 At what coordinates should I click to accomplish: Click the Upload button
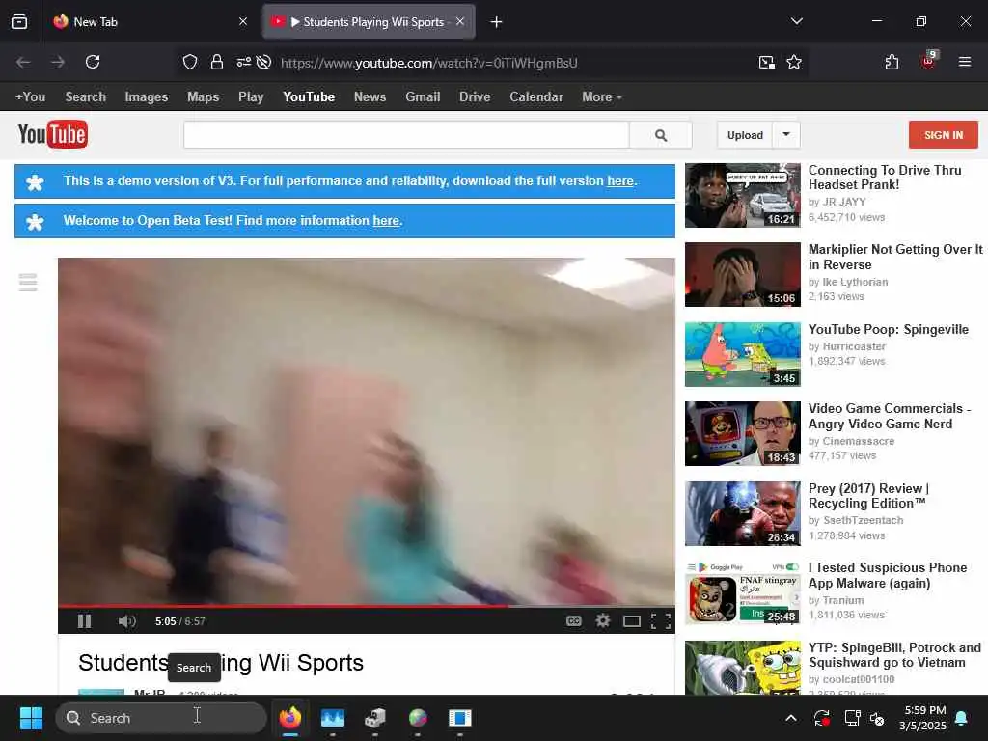(745, 135)
